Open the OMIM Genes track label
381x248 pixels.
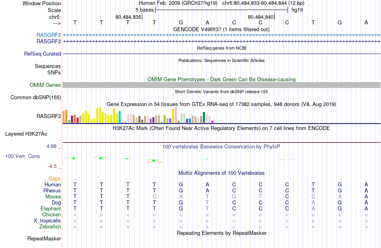click(45, 85)
